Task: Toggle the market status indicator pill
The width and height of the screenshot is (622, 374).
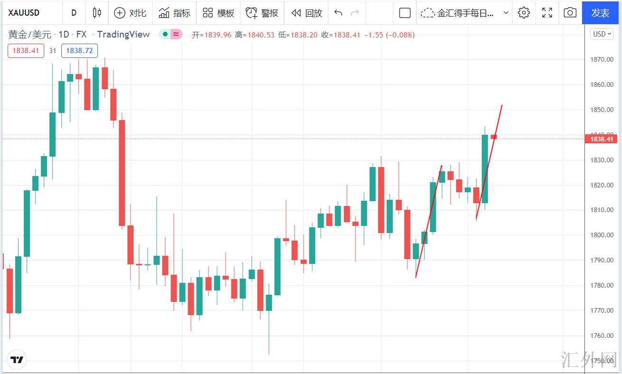Action: point(171,34)
